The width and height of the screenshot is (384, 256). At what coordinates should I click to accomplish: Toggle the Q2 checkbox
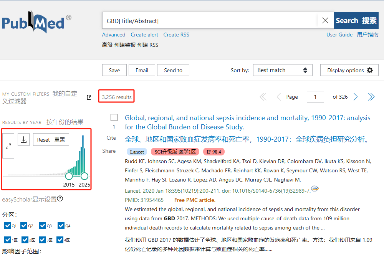pos(24,225)
